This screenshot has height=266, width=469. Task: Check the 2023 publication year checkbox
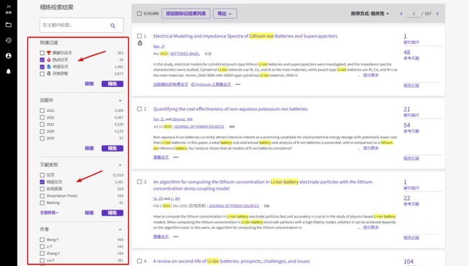coord(42,111)
